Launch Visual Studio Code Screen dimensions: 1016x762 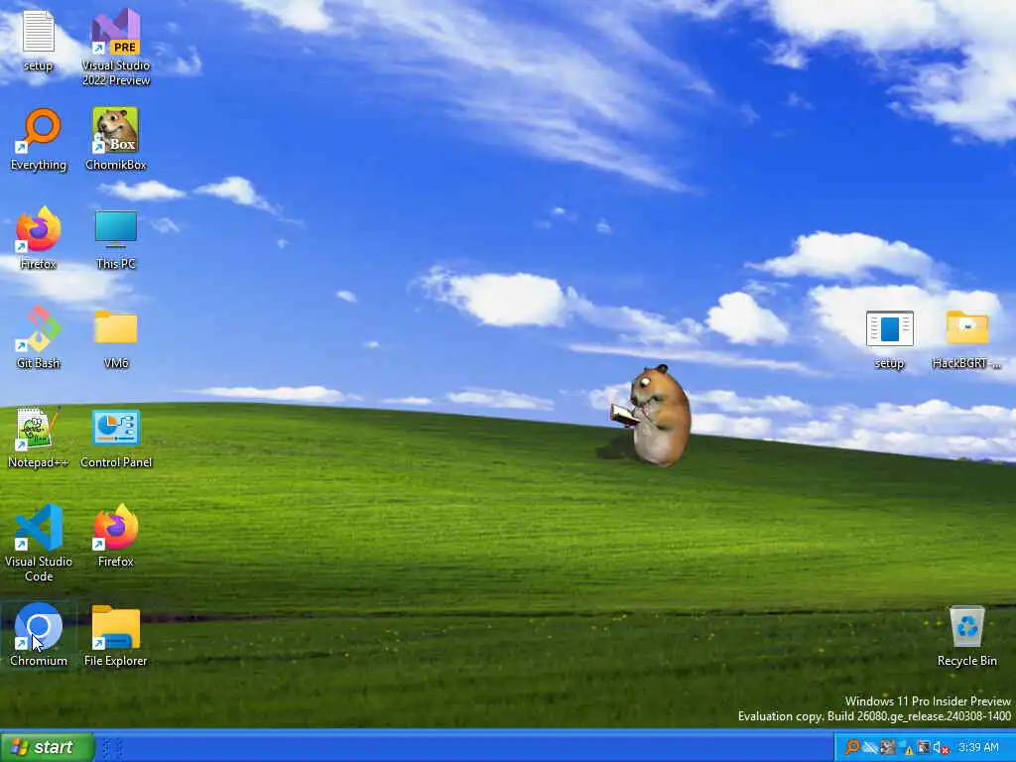[39, 543]
